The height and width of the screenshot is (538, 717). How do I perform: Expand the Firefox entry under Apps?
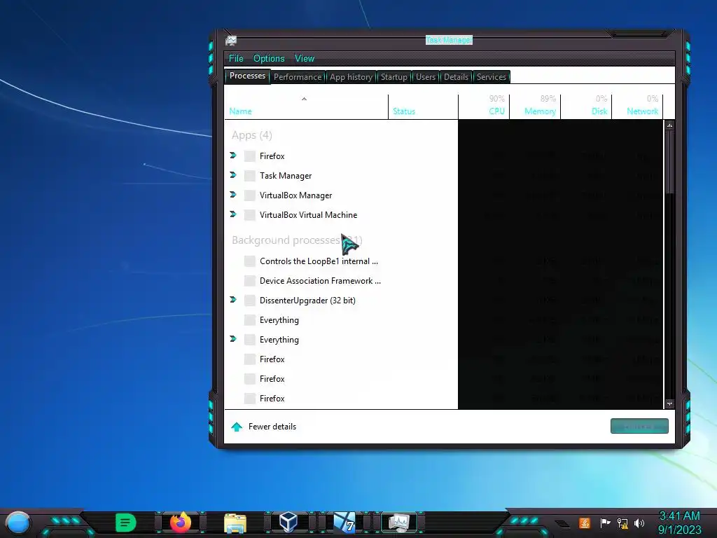click(x=233, y=156)
